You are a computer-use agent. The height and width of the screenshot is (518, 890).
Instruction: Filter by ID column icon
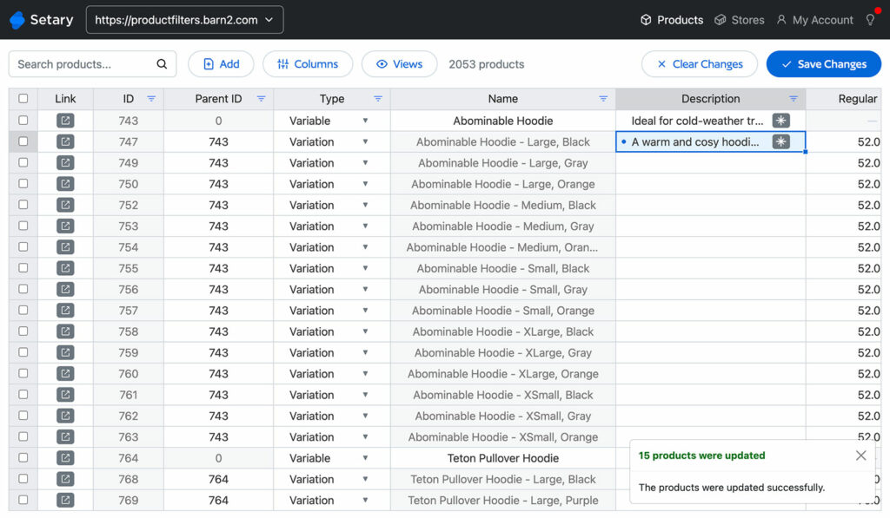(151, 99)
